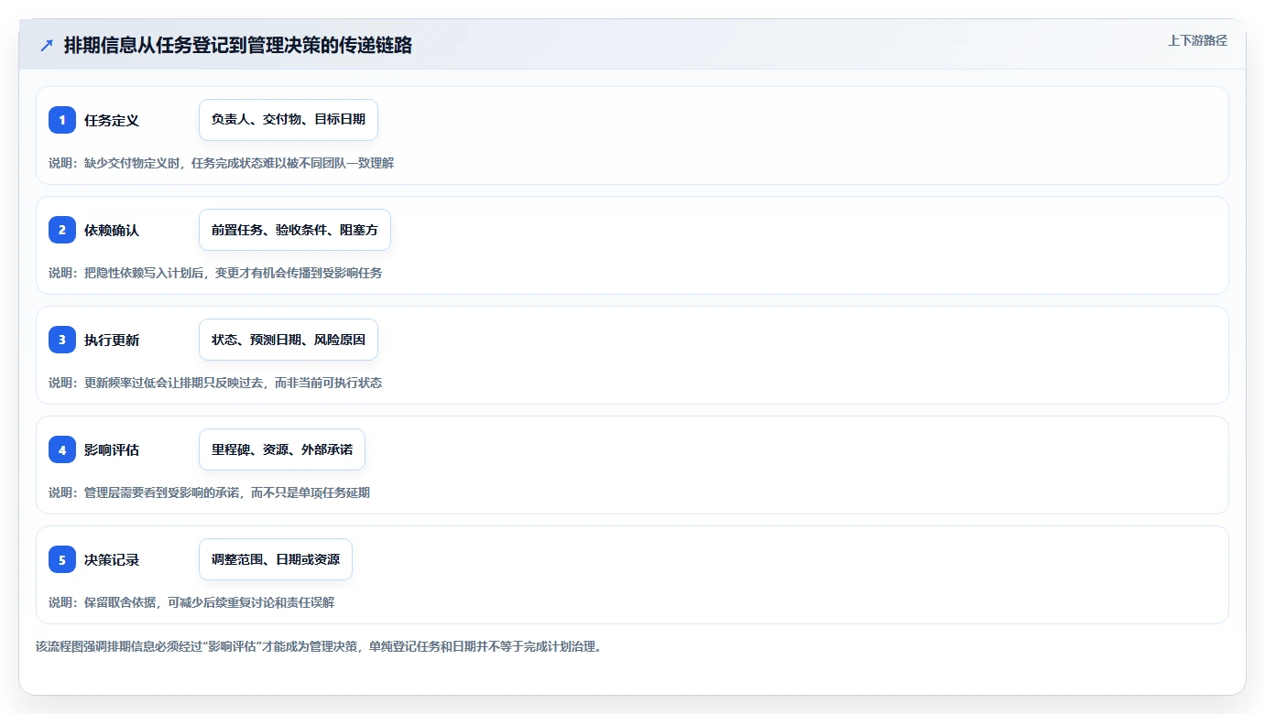Viewport: 1265px width, 714px height.
Task: Click the note starting 说明：把隐性依赖写入计划后
Action: [x=215, y=273]
